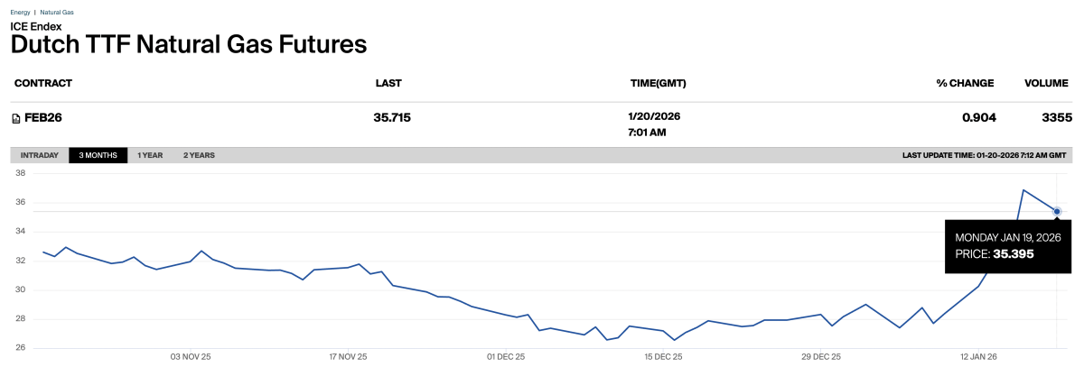Click the blue data point marker on chart

pos(1057,211)
